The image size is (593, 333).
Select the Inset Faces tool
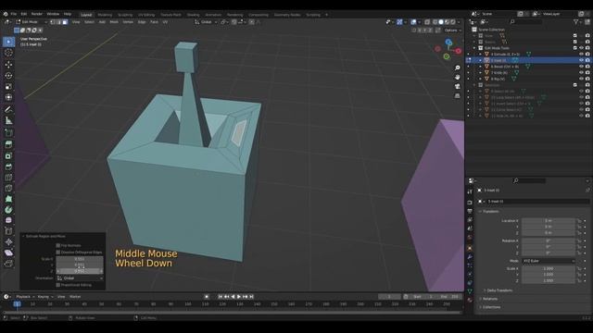[x=8, y=155]
